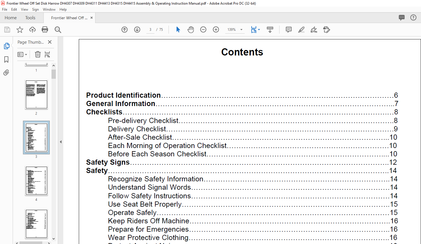421x244 pixels.
Task: Select the Frontier Wheel Off document tab
Action: 69,18
